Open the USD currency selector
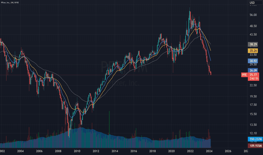263x155 pixels. point(255,3)
